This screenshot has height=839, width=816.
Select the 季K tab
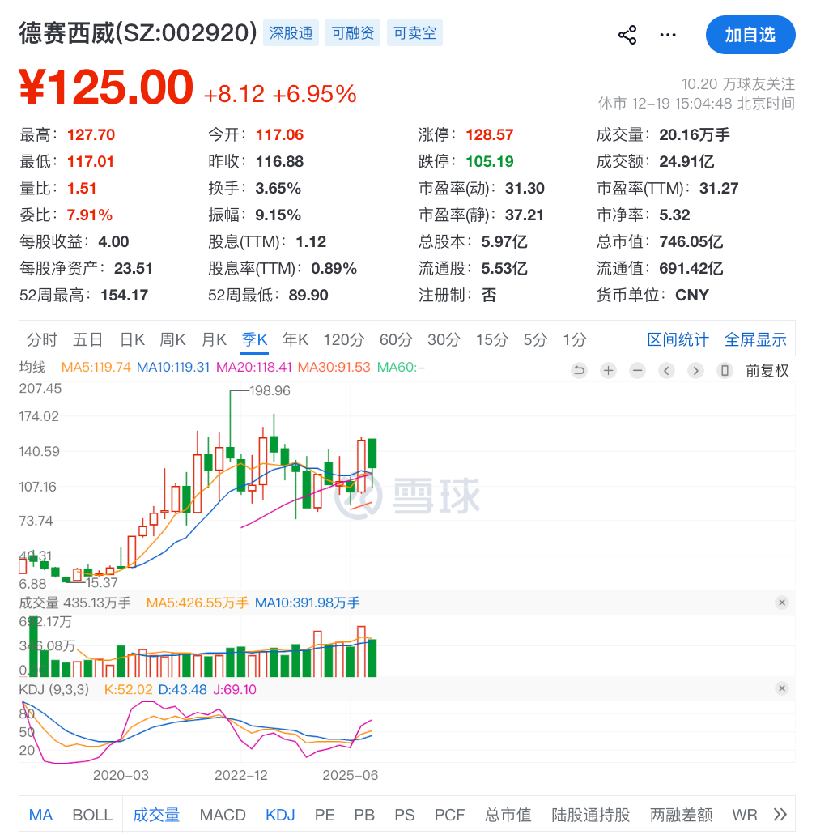coord(254,339)
